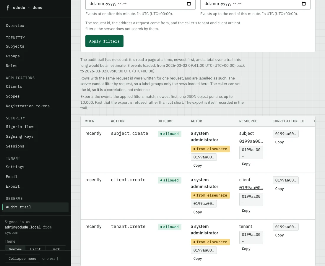Screen dimensions: 325x266
Task: Click correlation ID chip in subject.create row
Action: tap(286, 134)
